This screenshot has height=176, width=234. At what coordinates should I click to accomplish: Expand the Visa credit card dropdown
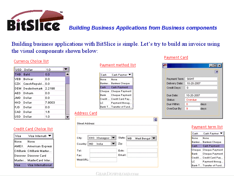(x=50, y=136)
